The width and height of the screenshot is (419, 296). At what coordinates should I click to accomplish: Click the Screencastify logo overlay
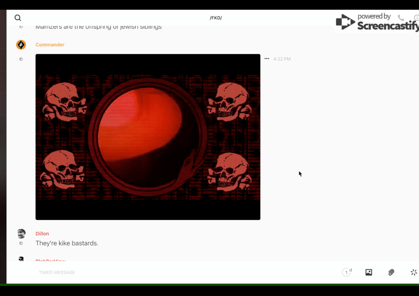tap(377, 22)
